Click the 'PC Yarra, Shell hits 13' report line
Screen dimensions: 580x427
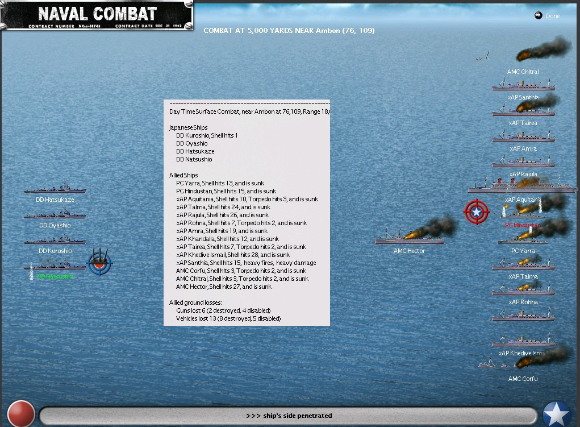pos(220,183)
